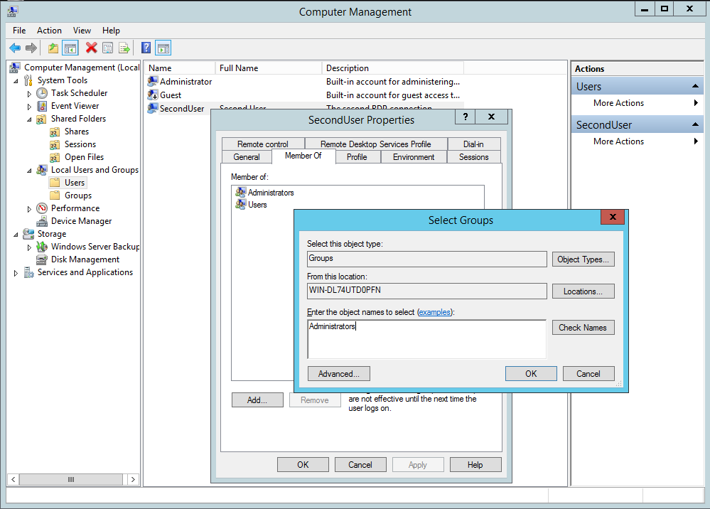The image size is (710, 509).
Task: Switch to the Sessions tab
Action: (x=473, y=156)
